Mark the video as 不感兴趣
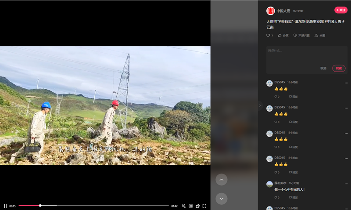 pyautogui.click(x=301, y=36)
